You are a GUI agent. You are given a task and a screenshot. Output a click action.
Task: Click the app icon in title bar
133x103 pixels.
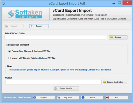click(x=4, y=4)
